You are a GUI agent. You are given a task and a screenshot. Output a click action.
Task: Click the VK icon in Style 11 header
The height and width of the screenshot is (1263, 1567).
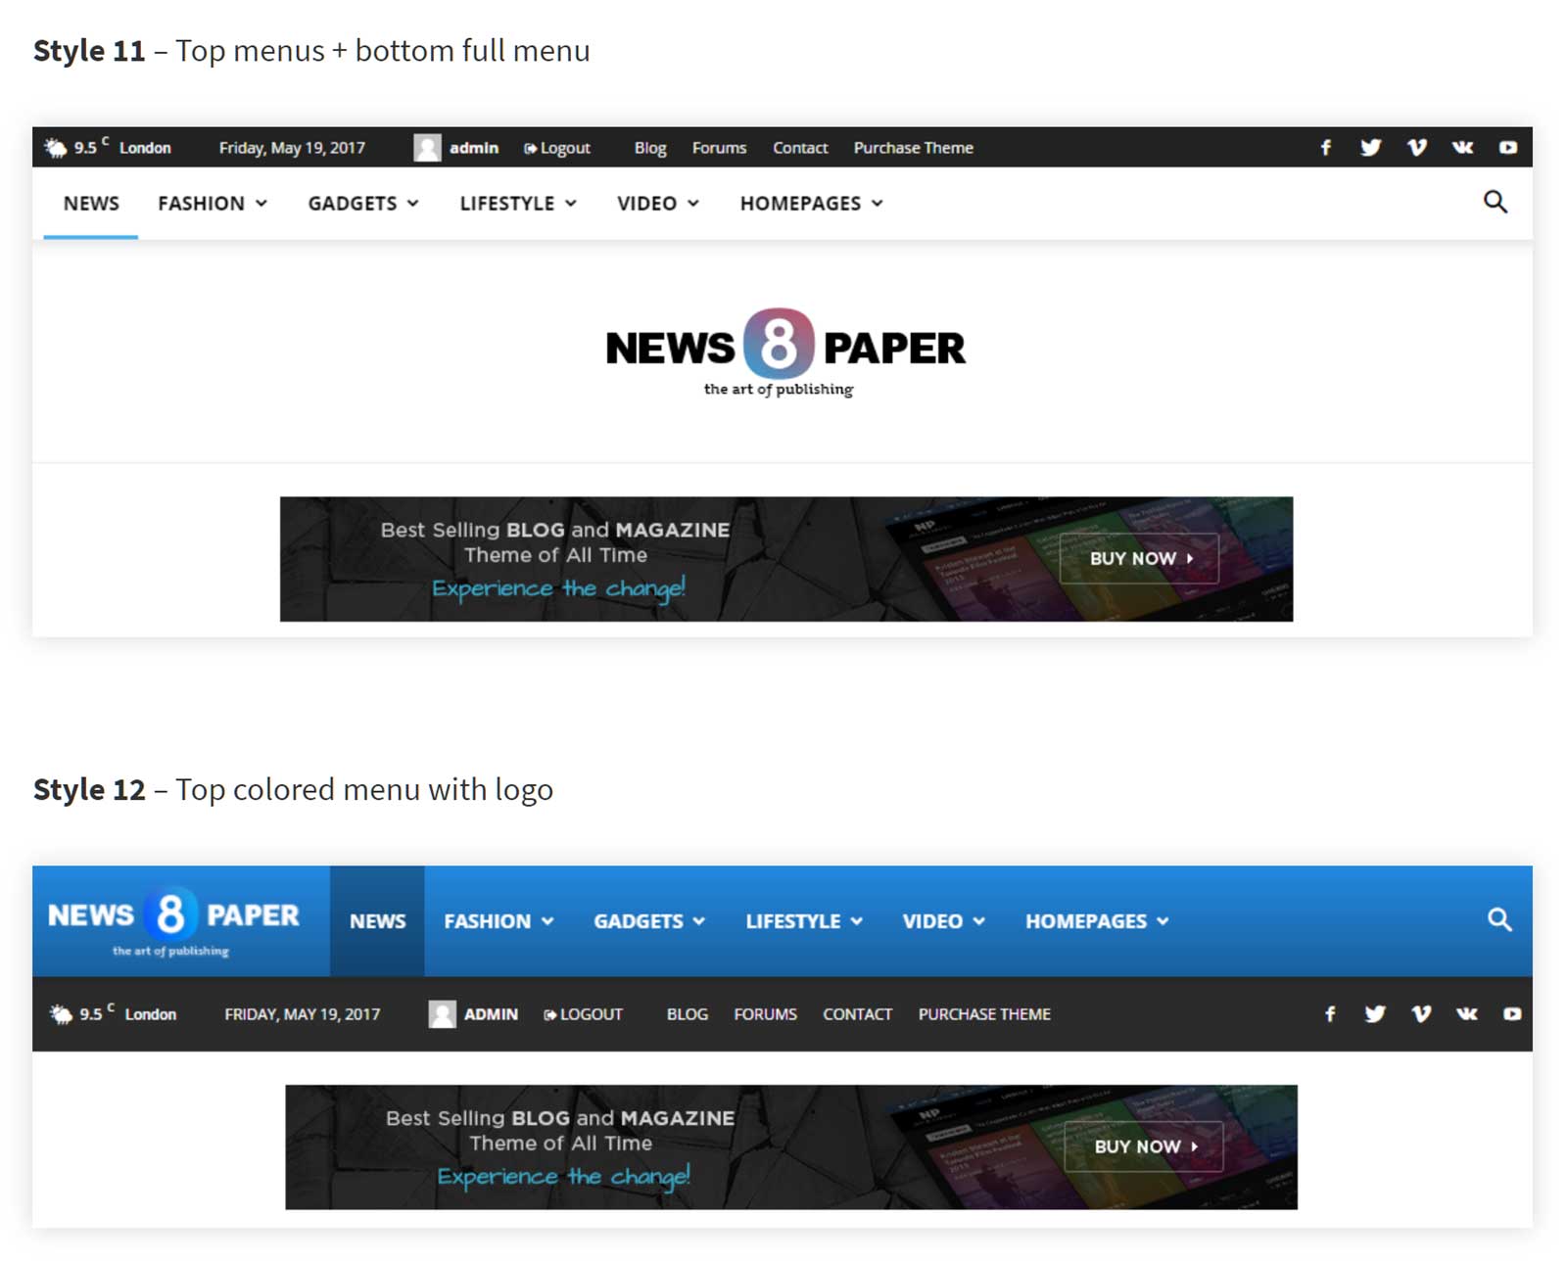[x=1462, y=148]
